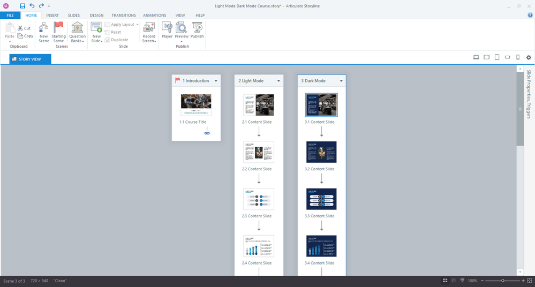Switch to phone portrait device icon
535x287 pixels.
[x=518, y=57]
